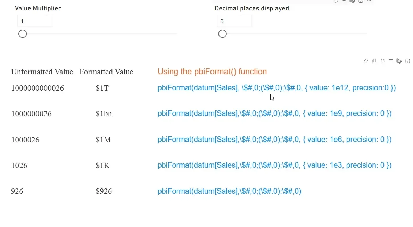Image resolution: width=413 pixels, height=227 pixels.
Task: Open more options ellipsis on slicer header
Action: [369, 1]
